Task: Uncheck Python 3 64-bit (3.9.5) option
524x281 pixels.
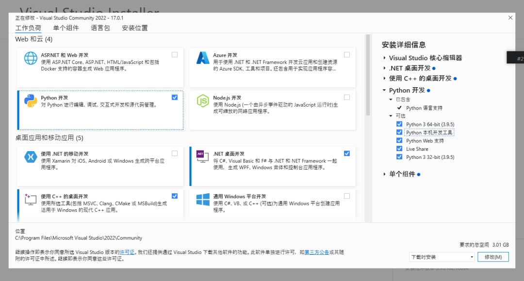Action: pyautogui.click(x=399, y=124)
